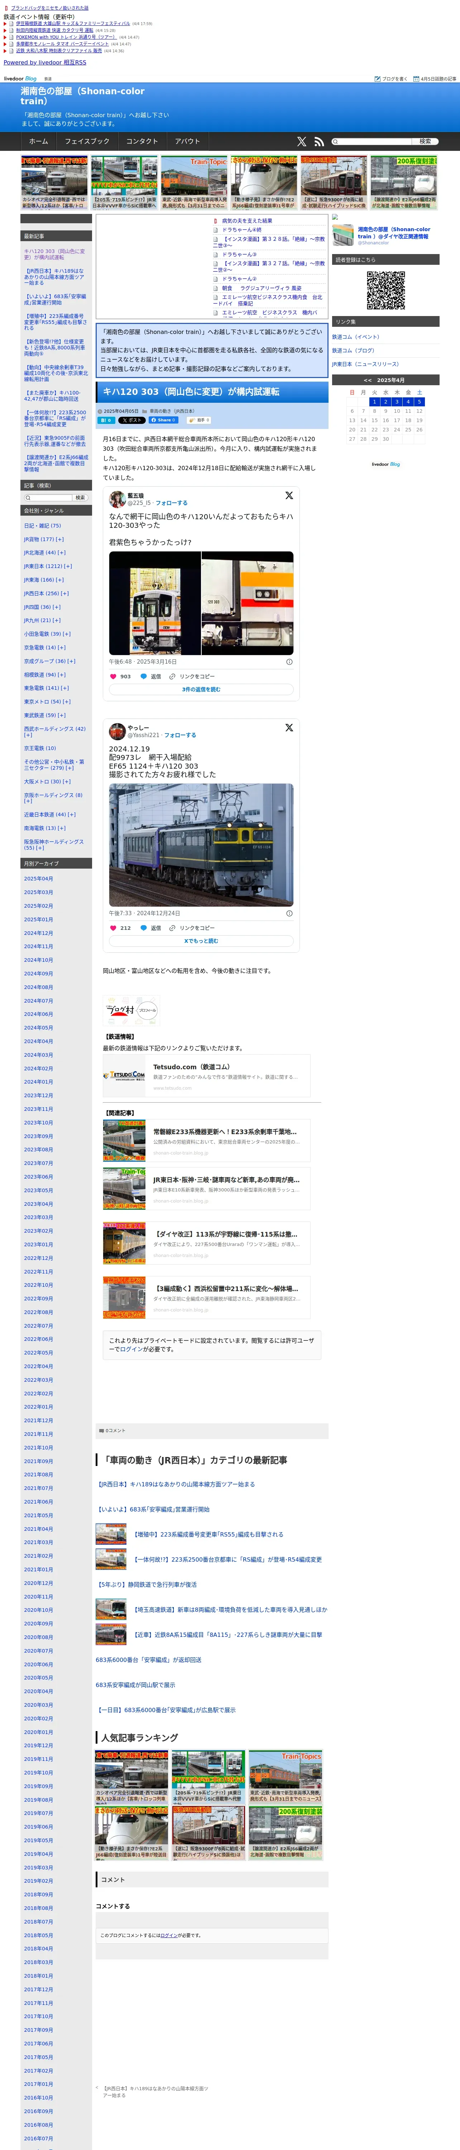Select April 5 in the calendar
Image resolution: width=460 pixels, height=2150 pixels.
tap(419, 401)
